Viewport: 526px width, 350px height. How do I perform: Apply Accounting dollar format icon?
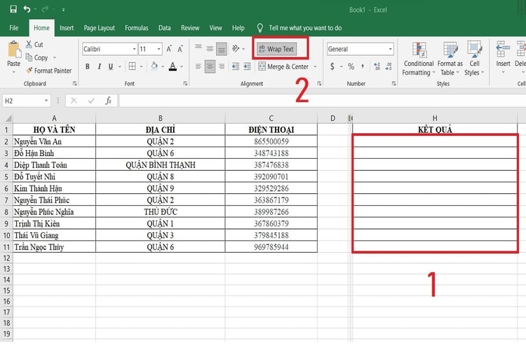(x=332, y=66)
